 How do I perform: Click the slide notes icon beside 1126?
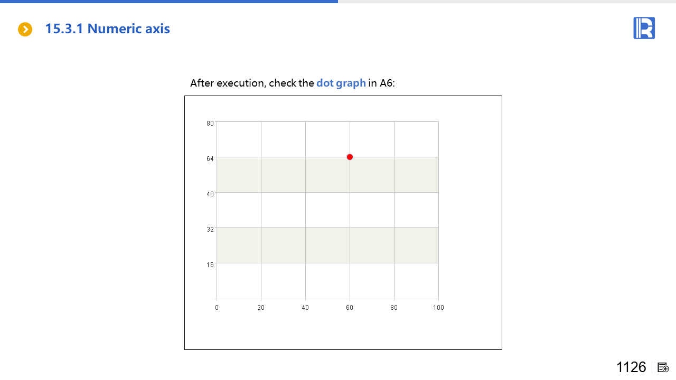[663, 367]
